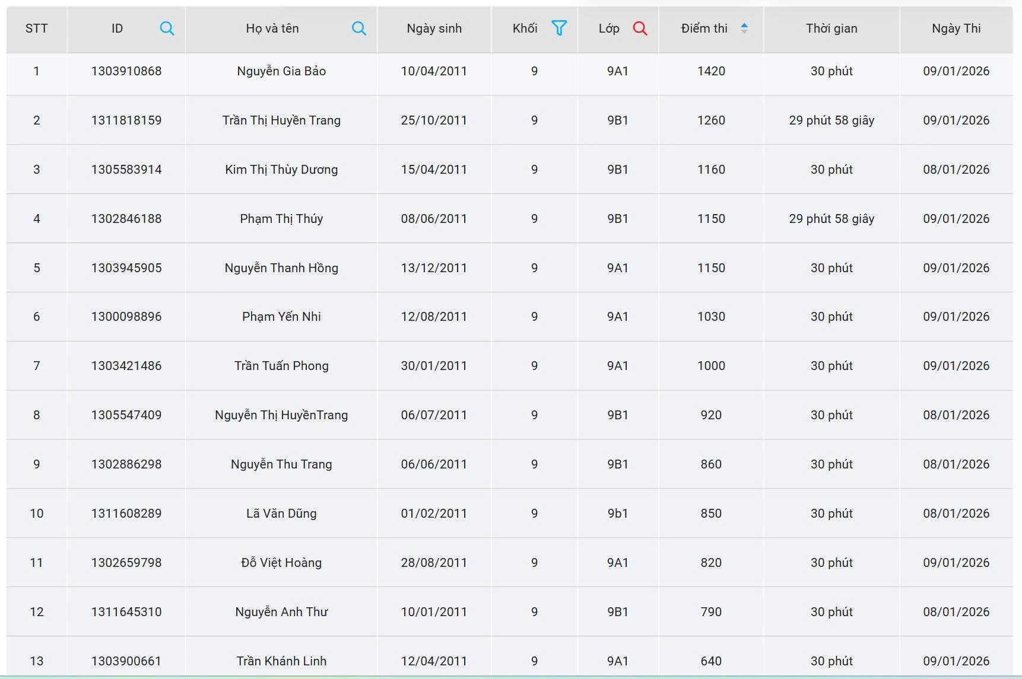Screen dimensions: 1022x679
Task: Select the row for Nguyễn Anh Thư
Action: pos(281,612)
